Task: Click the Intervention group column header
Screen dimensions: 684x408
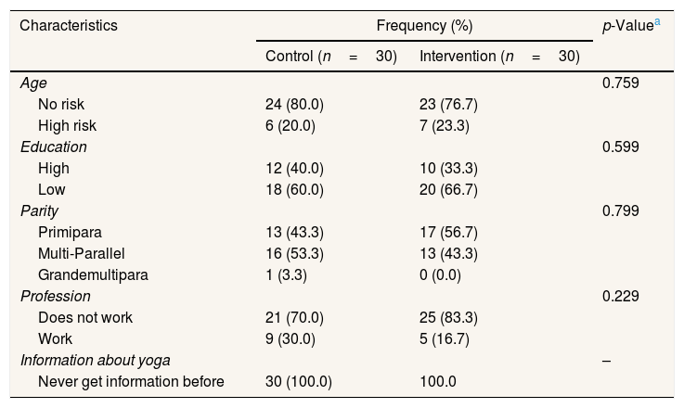Action: 499,57
